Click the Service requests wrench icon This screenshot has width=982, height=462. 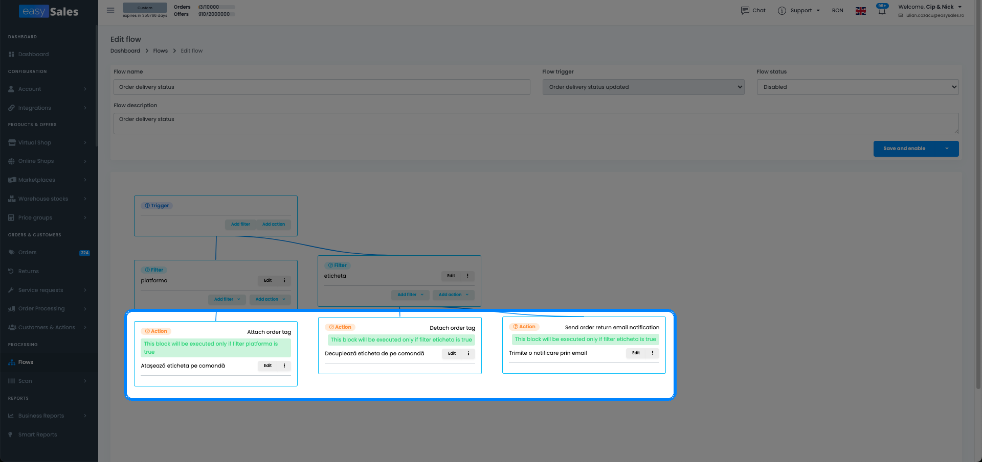(x=11, y=290)
